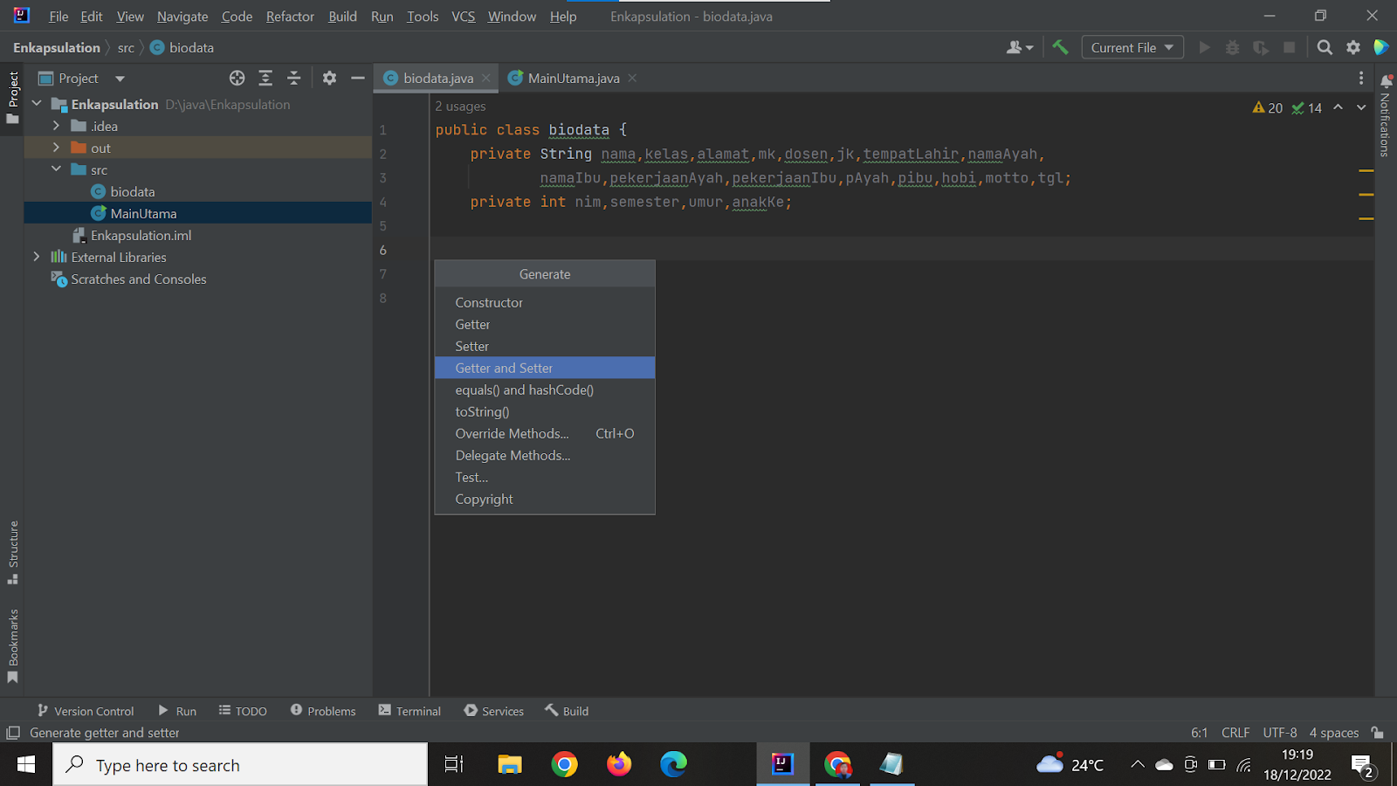Viewport: 1397px width, 786px height.
Task: Click the Build project hammer icon
Action: (x=1060, y=47)
